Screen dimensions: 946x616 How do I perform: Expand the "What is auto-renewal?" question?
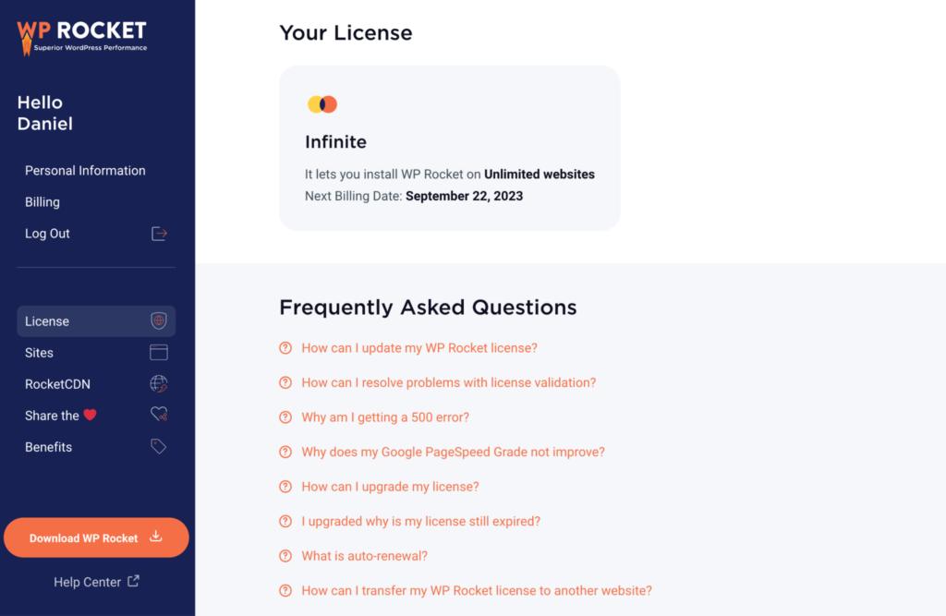[364, 556]
